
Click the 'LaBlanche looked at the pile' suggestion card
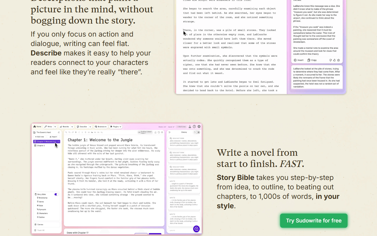point(317,78)
